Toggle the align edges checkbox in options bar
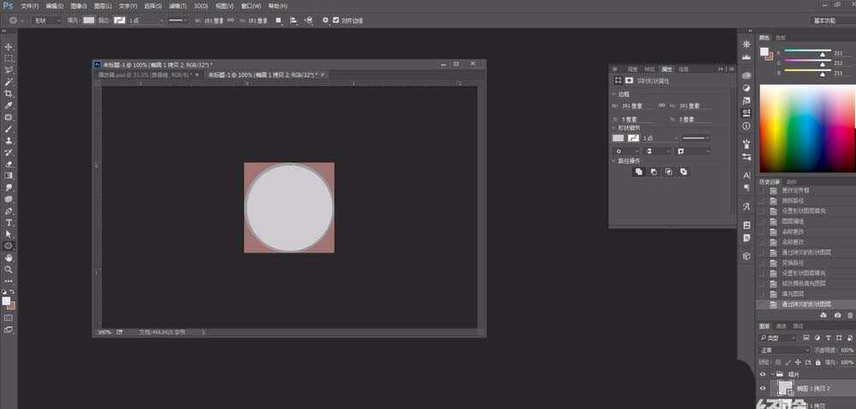Image resolution: width=856 pixels, height=409 pixels. tap(336, 20)
